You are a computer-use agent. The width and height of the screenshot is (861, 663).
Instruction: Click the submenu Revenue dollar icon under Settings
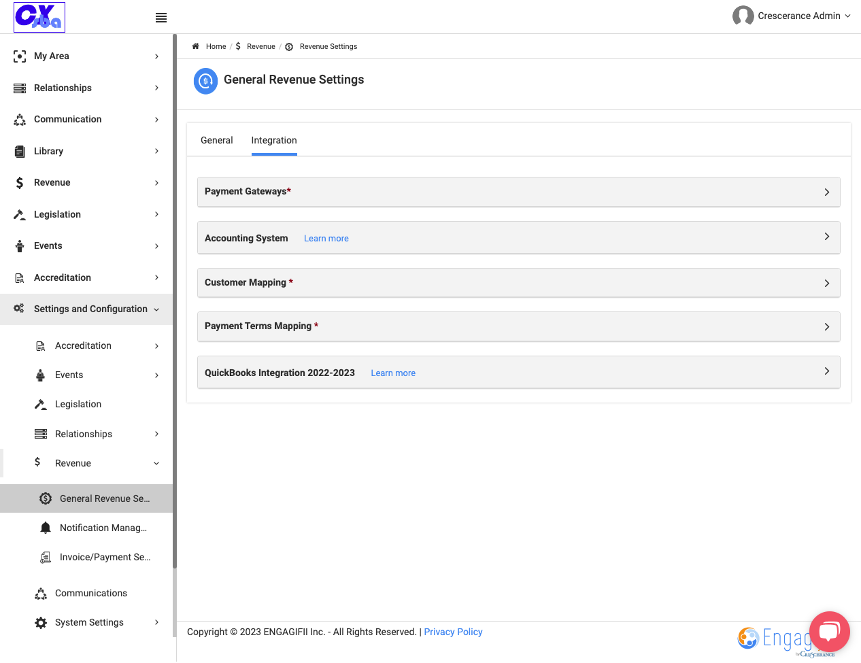37,462
